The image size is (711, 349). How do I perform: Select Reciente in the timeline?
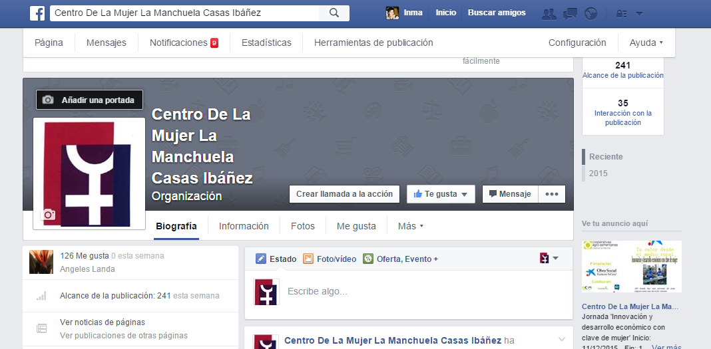click(x=606, y=157)
